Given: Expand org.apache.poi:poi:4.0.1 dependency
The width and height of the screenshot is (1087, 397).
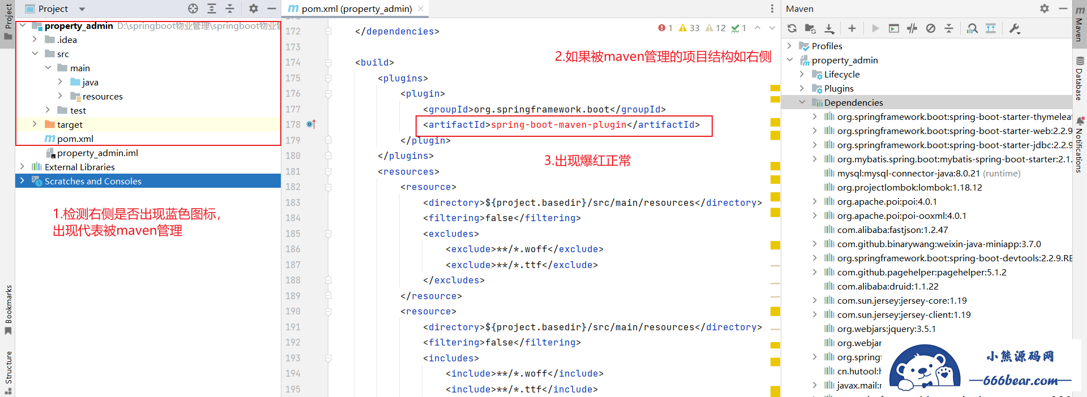Looking at the screenshot, I should point(815,201).
